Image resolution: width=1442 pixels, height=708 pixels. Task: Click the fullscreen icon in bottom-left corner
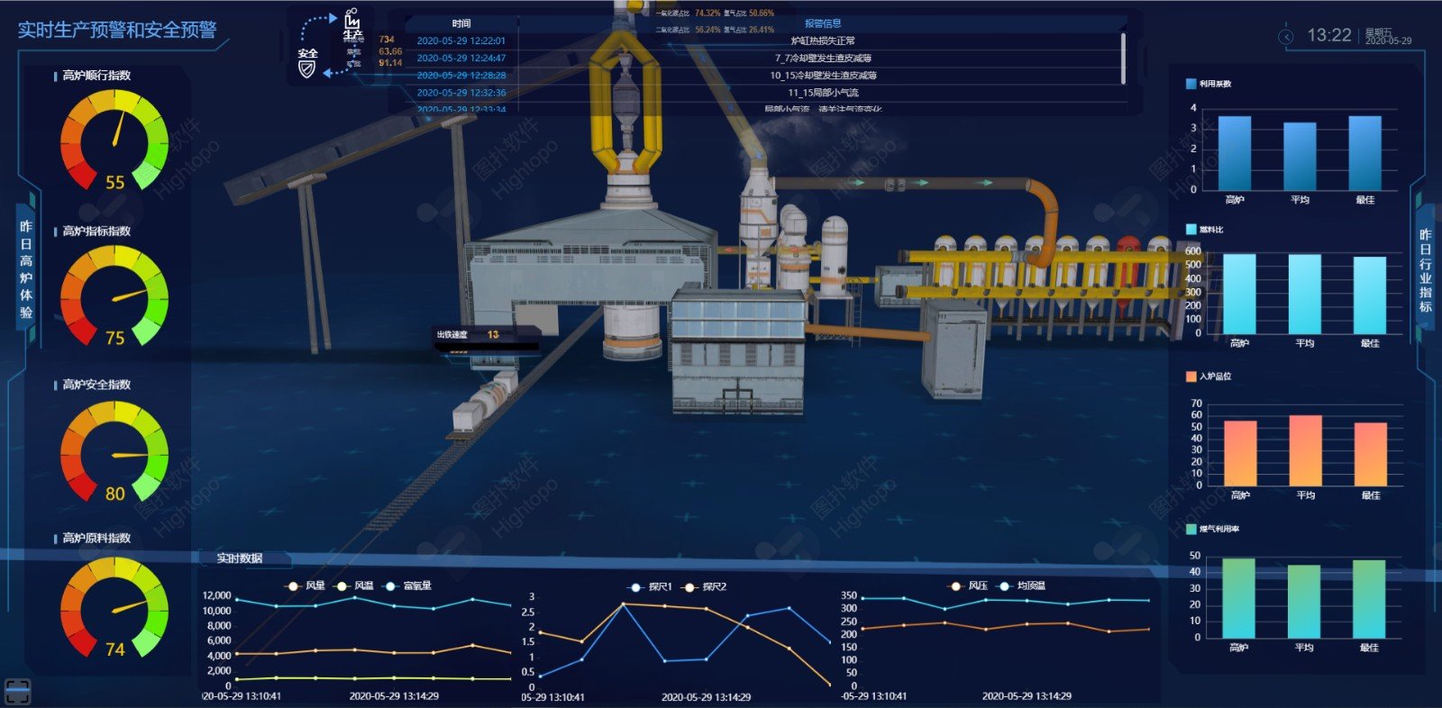18,691
